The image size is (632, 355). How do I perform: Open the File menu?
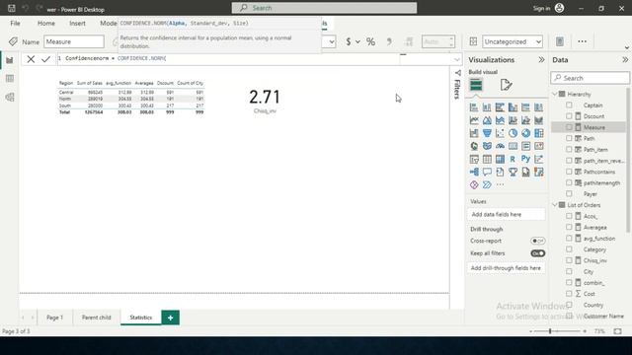16,24
